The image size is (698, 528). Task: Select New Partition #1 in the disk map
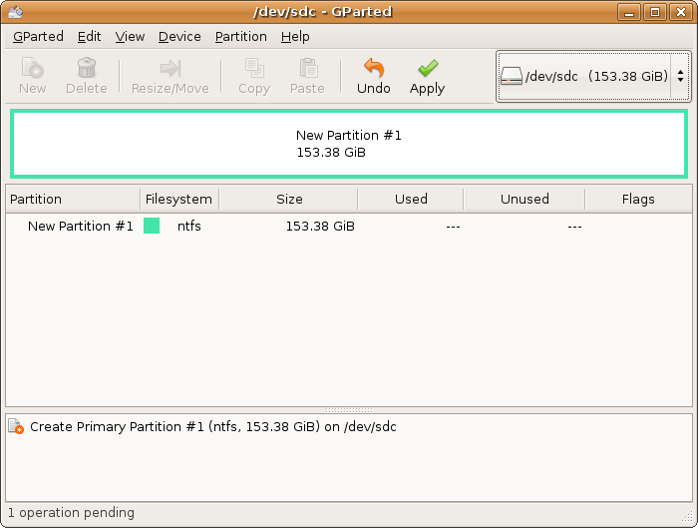(x=348, y=144)
